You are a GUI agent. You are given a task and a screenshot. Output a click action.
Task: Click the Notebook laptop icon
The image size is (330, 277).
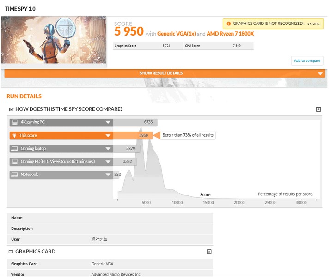point(15,175)
